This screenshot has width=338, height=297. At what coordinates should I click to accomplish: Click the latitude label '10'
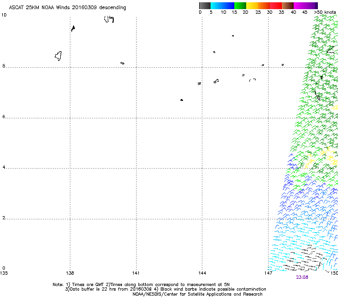coord(4,15)
